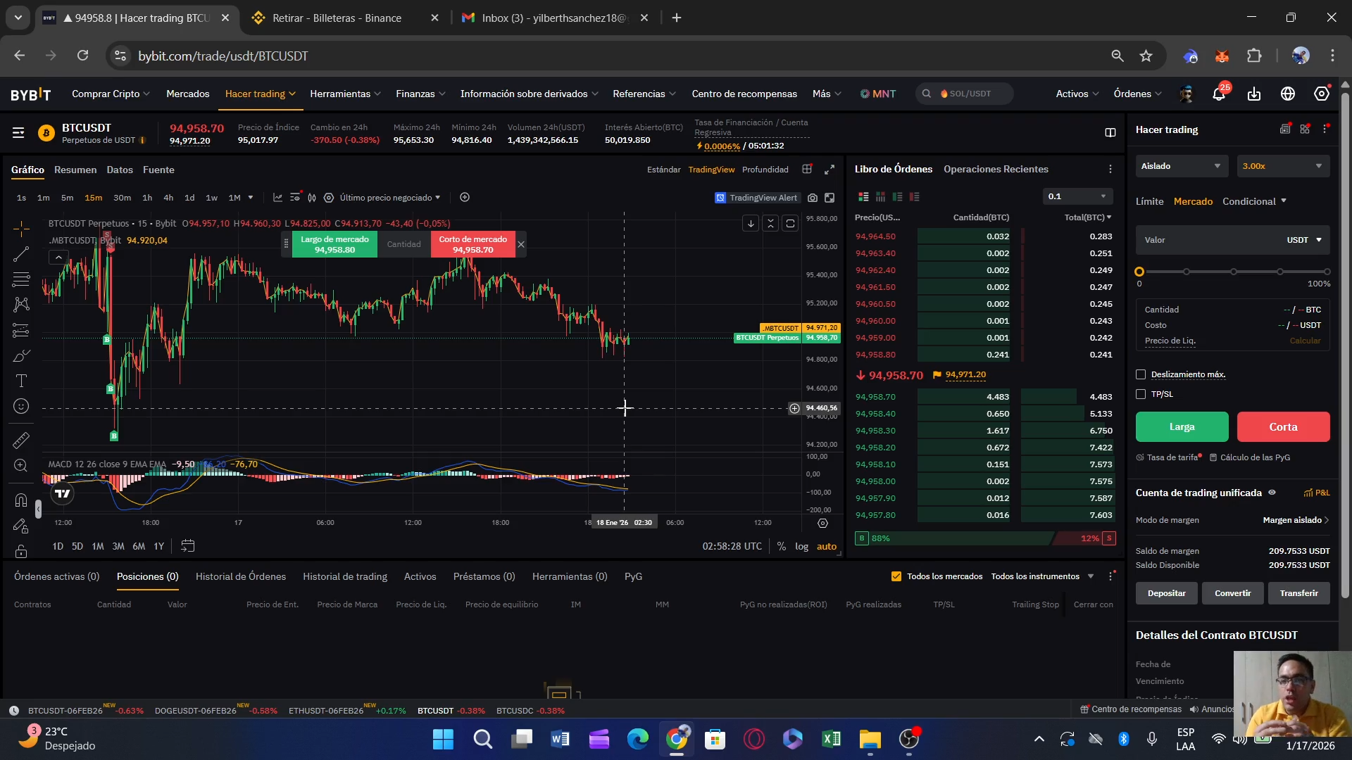Image resolution: width=1352 pixels, height=760 pixels.
Task: Toggle log scale on the chart
Action: pyautogui.click(x=801, y=547)
